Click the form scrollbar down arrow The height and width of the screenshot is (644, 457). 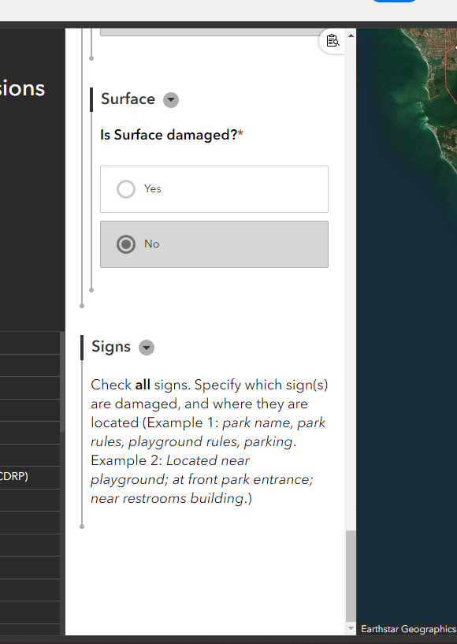351,628
